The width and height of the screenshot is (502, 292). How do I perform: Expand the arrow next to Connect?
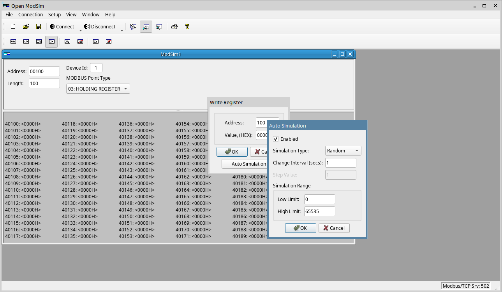coord(81,30)
